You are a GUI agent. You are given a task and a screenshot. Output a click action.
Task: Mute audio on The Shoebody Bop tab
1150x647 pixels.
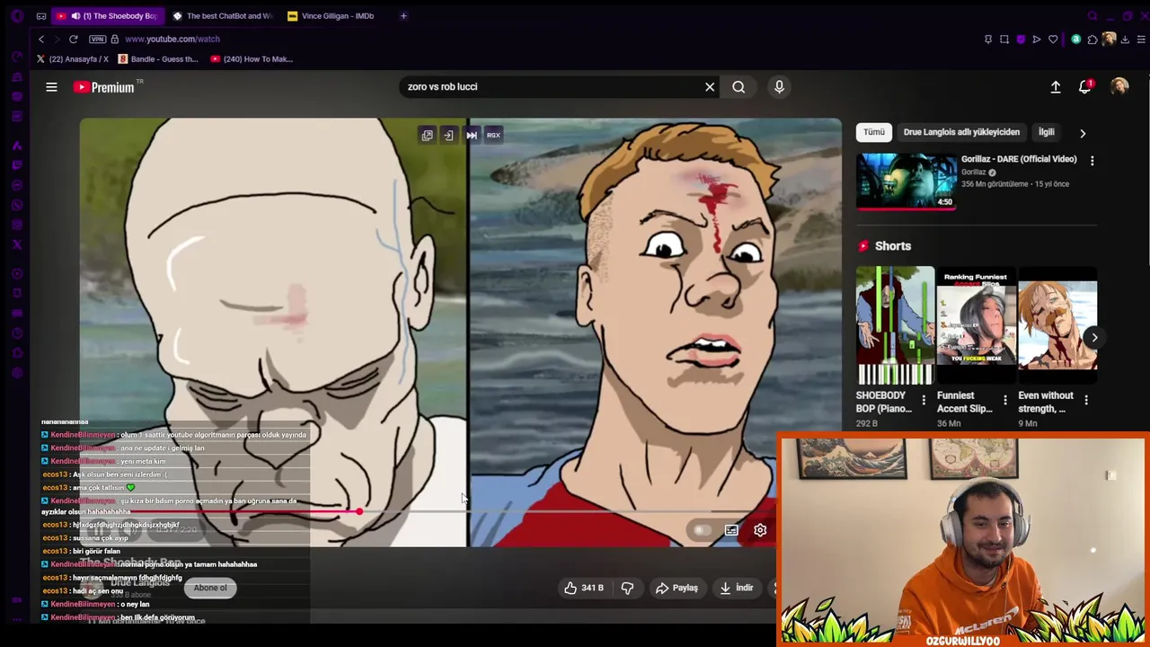(75, 15)
